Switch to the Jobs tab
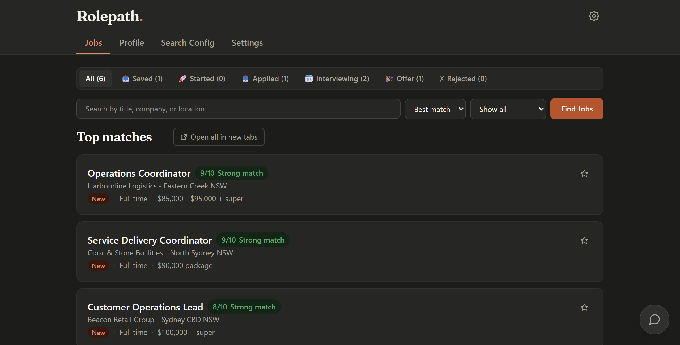 [x=93, y=43]
